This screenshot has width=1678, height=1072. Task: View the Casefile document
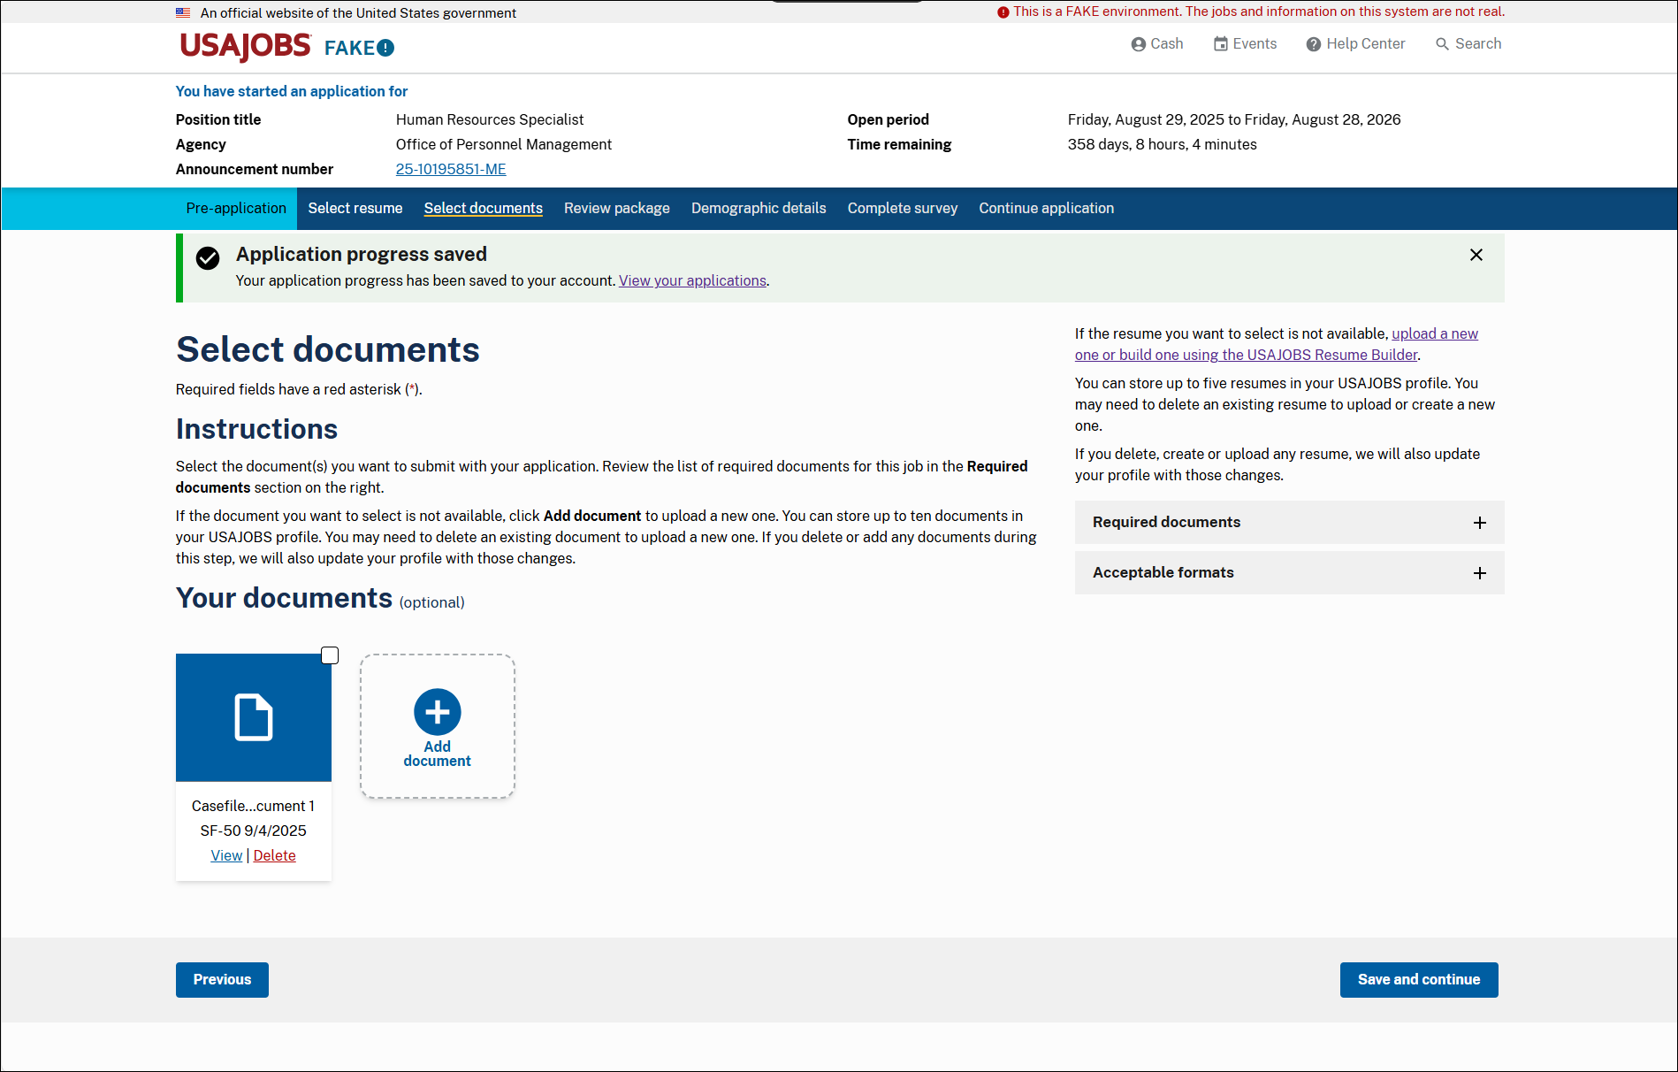click(x=226, y=856)
